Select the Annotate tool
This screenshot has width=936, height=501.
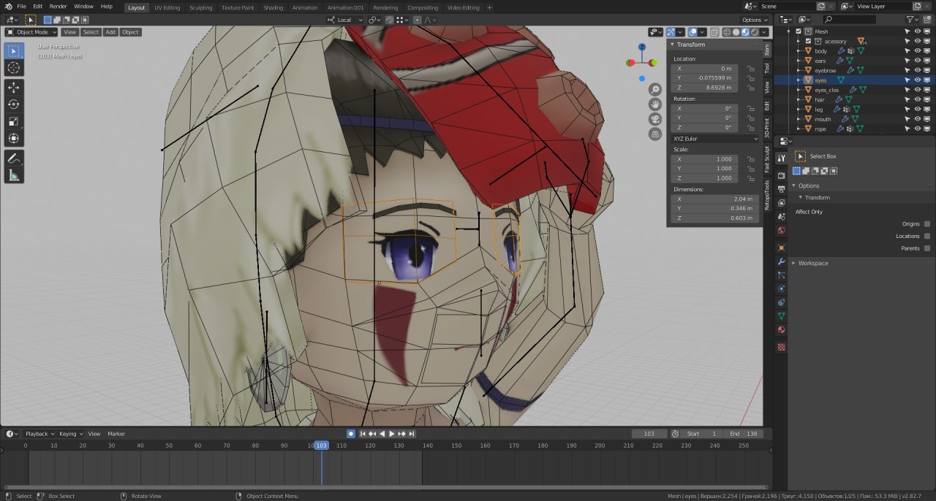click(14, 158)
